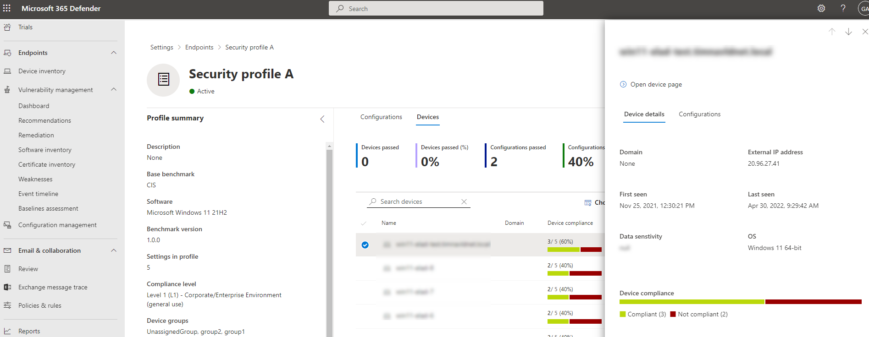The width and height of the screenshot is (869, 337).
Task: Collapse the Endpoints section chevron
Action: point(114,53)
